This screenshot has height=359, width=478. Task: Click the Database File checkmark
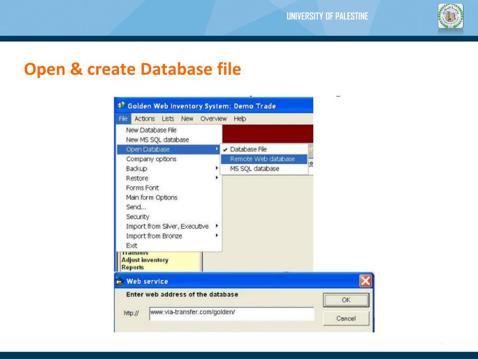click(225, 150)
